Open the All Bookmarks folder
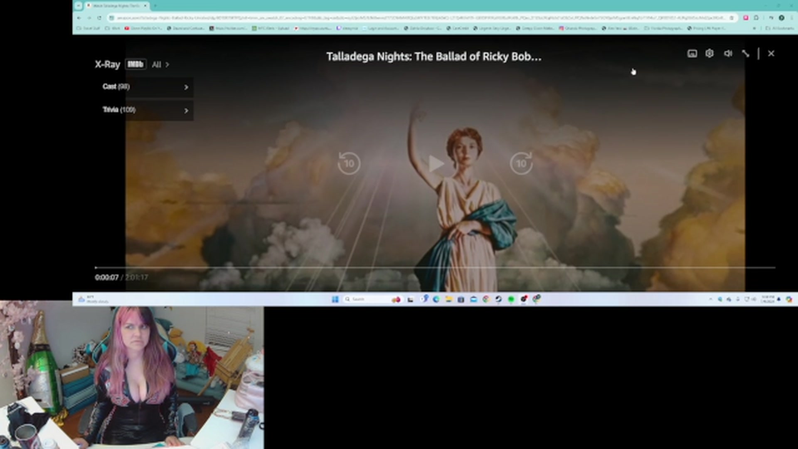 tap(779, 28)
